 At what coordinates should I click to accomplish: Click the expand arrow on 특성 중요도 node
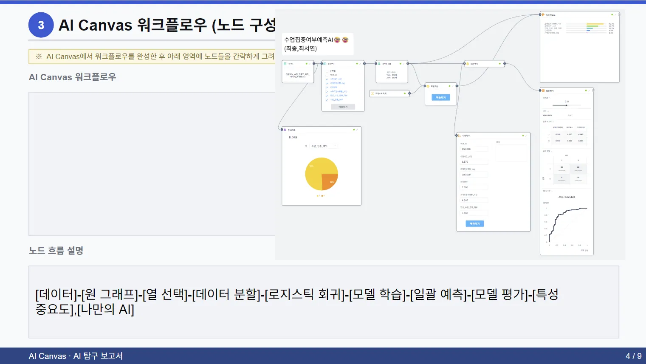click(615, 15)
